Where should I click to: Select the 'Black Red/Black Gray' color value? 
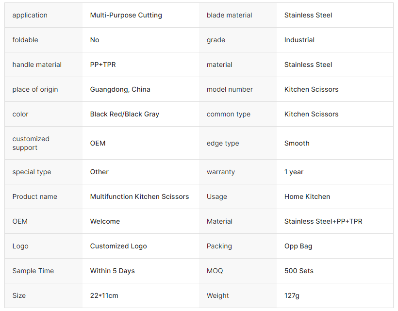coord(125,114)
